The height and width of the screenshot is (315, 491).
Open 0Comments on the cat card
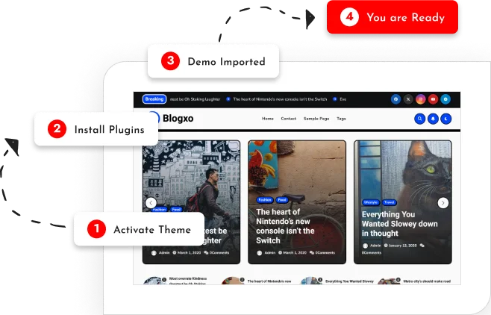[372, 253]
